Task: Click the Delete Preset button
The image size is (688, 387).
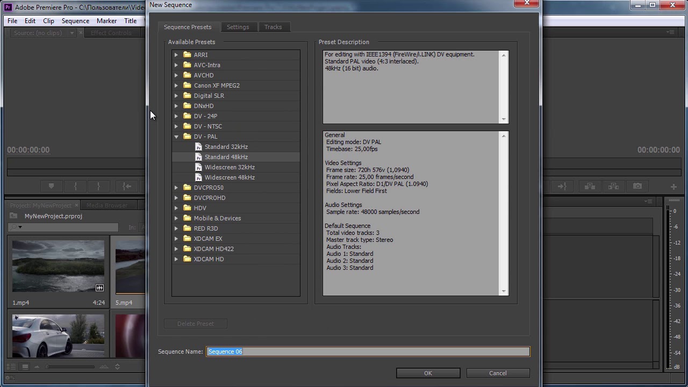Action: [x=196, y=324]
